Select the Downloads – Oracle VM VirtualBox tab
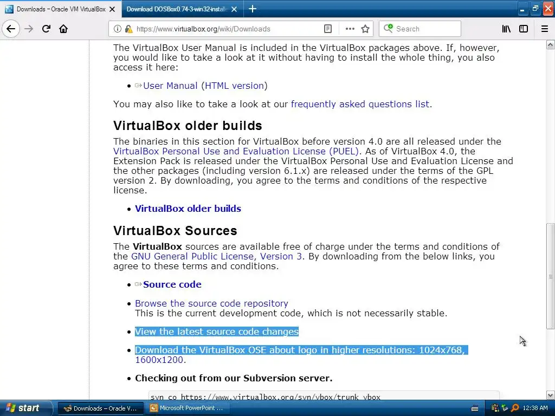Viewport: 555px width, 416px height. point(61,9)
